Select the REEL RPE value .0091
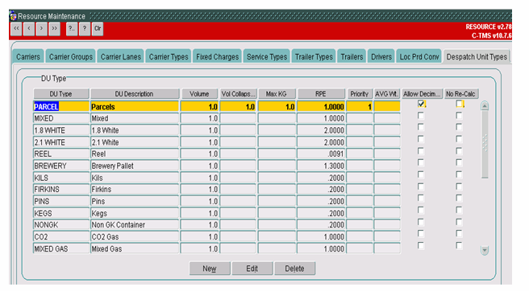Viewport: 529px width, 291px height. pyautogui.click(x=321, y=154)
